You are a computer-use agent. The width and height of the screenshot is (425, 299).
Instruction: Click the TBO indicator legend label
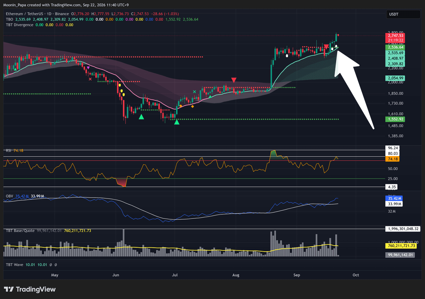pyautogui.click(x=10, y=19)
